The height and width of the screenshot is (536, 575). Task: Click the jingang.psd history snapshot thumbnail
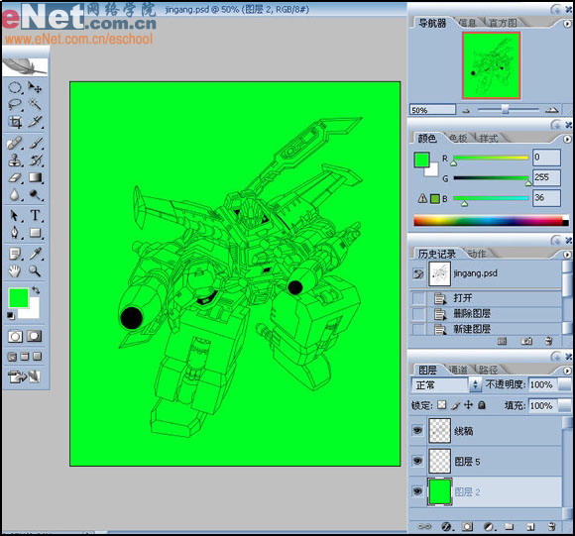[x=440, y=274]
